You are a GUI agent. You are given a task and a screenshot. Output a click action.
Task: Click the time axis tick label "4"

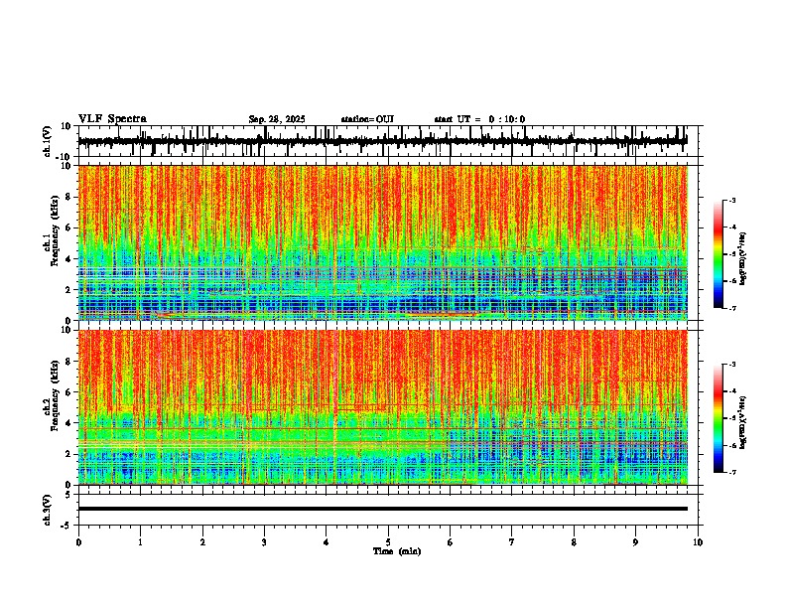tap(327, 542)
